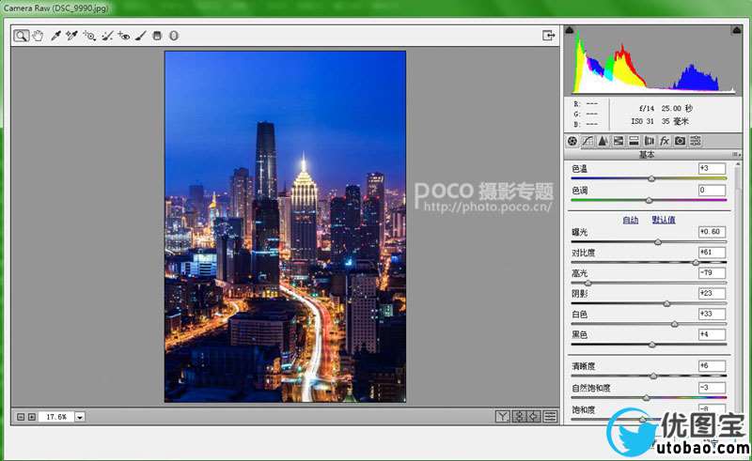Click the 色调 value field

(712, 191)
